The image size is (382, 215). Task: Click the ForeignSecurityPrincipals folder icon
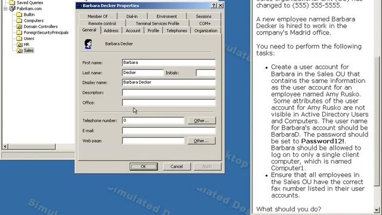click(x=19, y=32)
